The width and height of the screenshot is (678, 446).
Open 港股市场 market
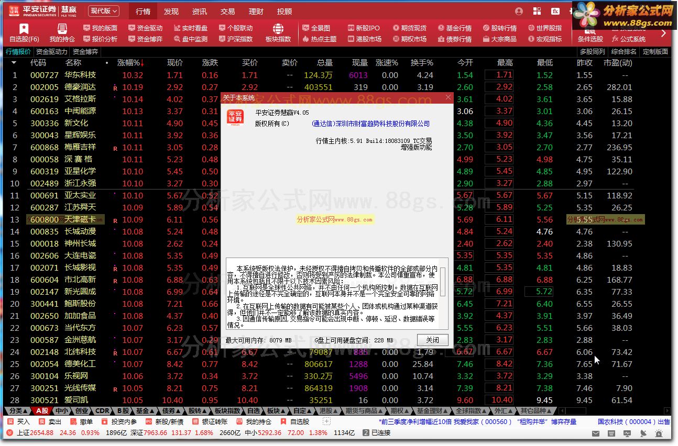pyautogui.click(x=364, y=39)
